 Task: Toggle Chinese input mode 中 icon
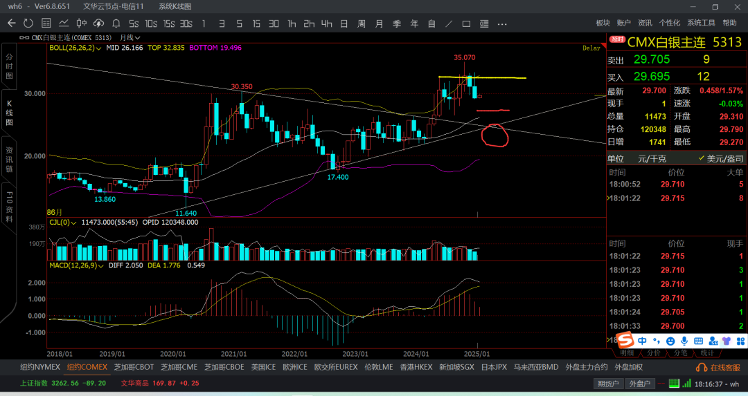(x=642, y=341)
